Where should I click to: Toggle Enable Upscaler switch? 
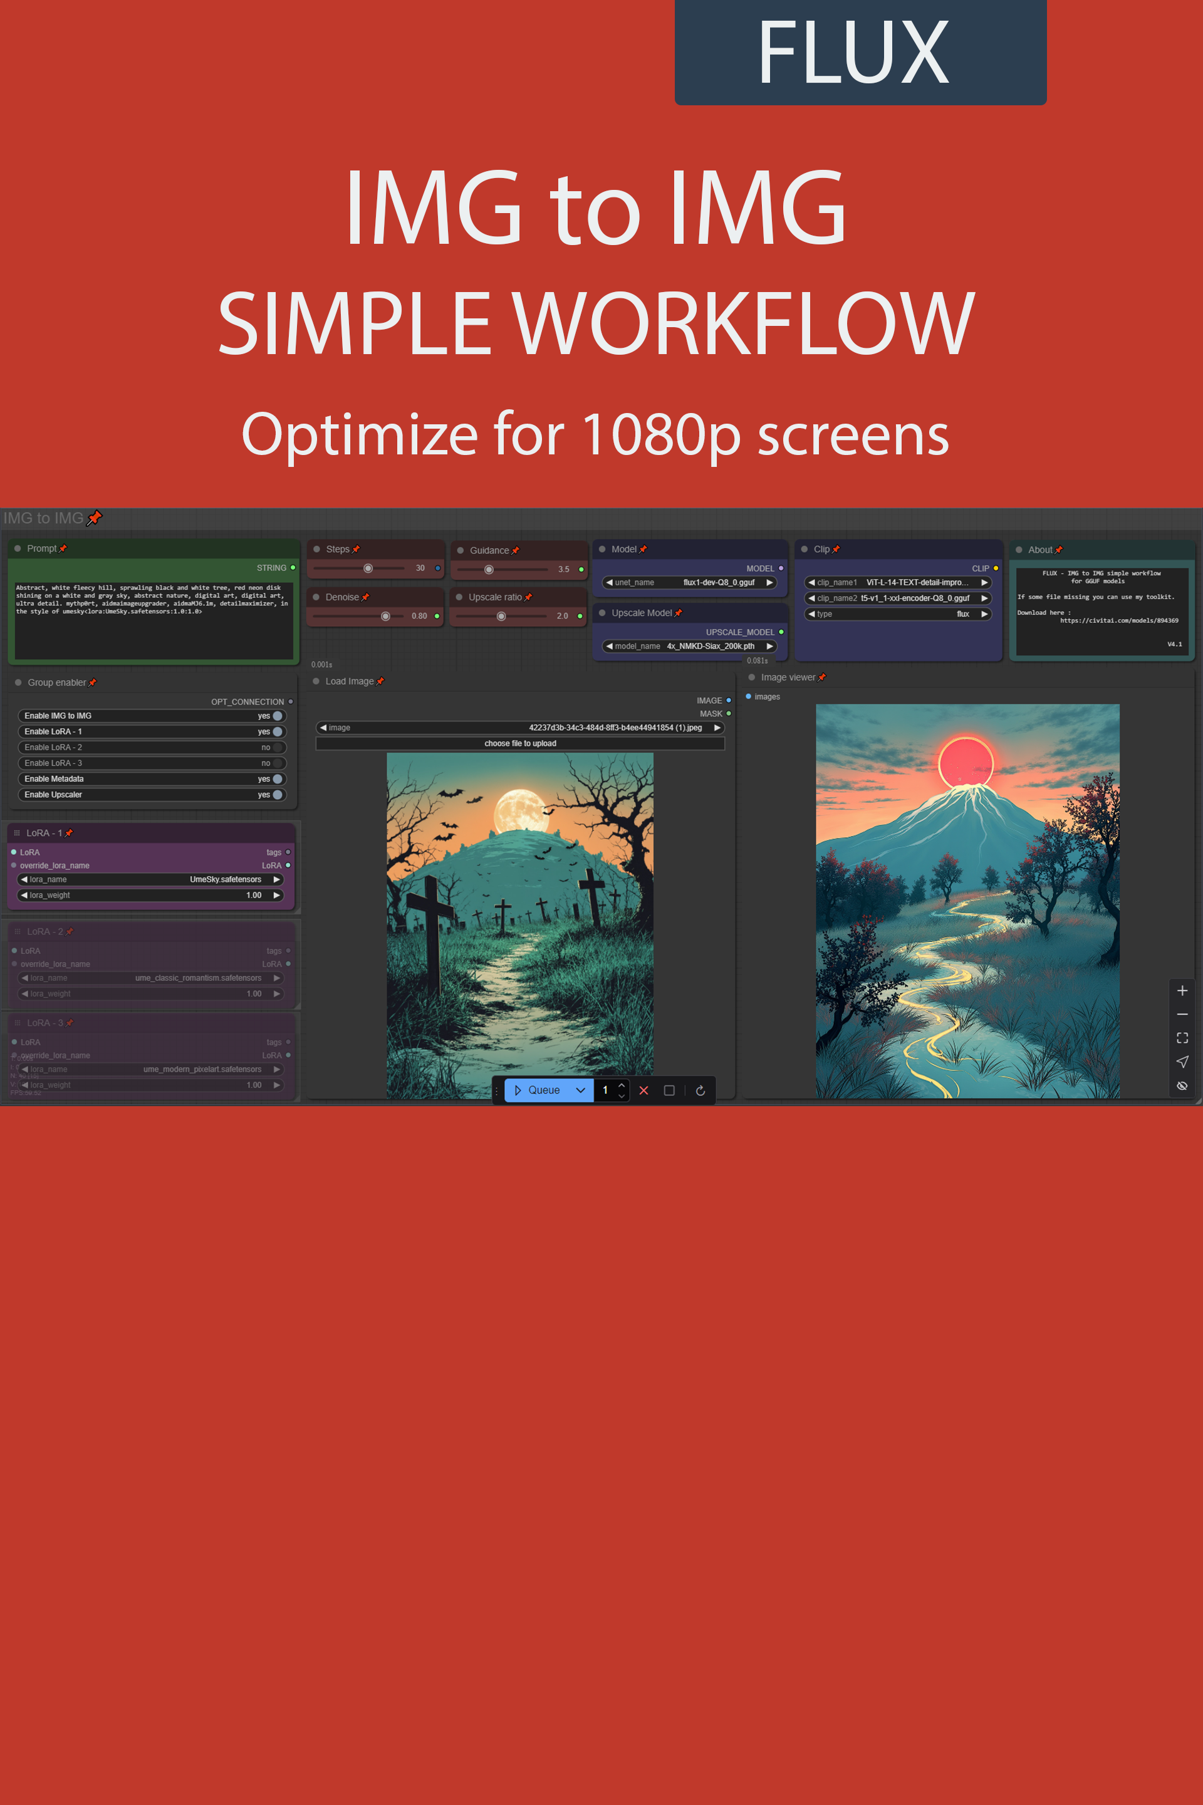(277, 794)
